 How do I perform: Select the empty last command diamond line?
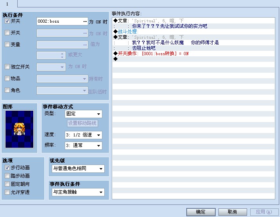point(193,59)
